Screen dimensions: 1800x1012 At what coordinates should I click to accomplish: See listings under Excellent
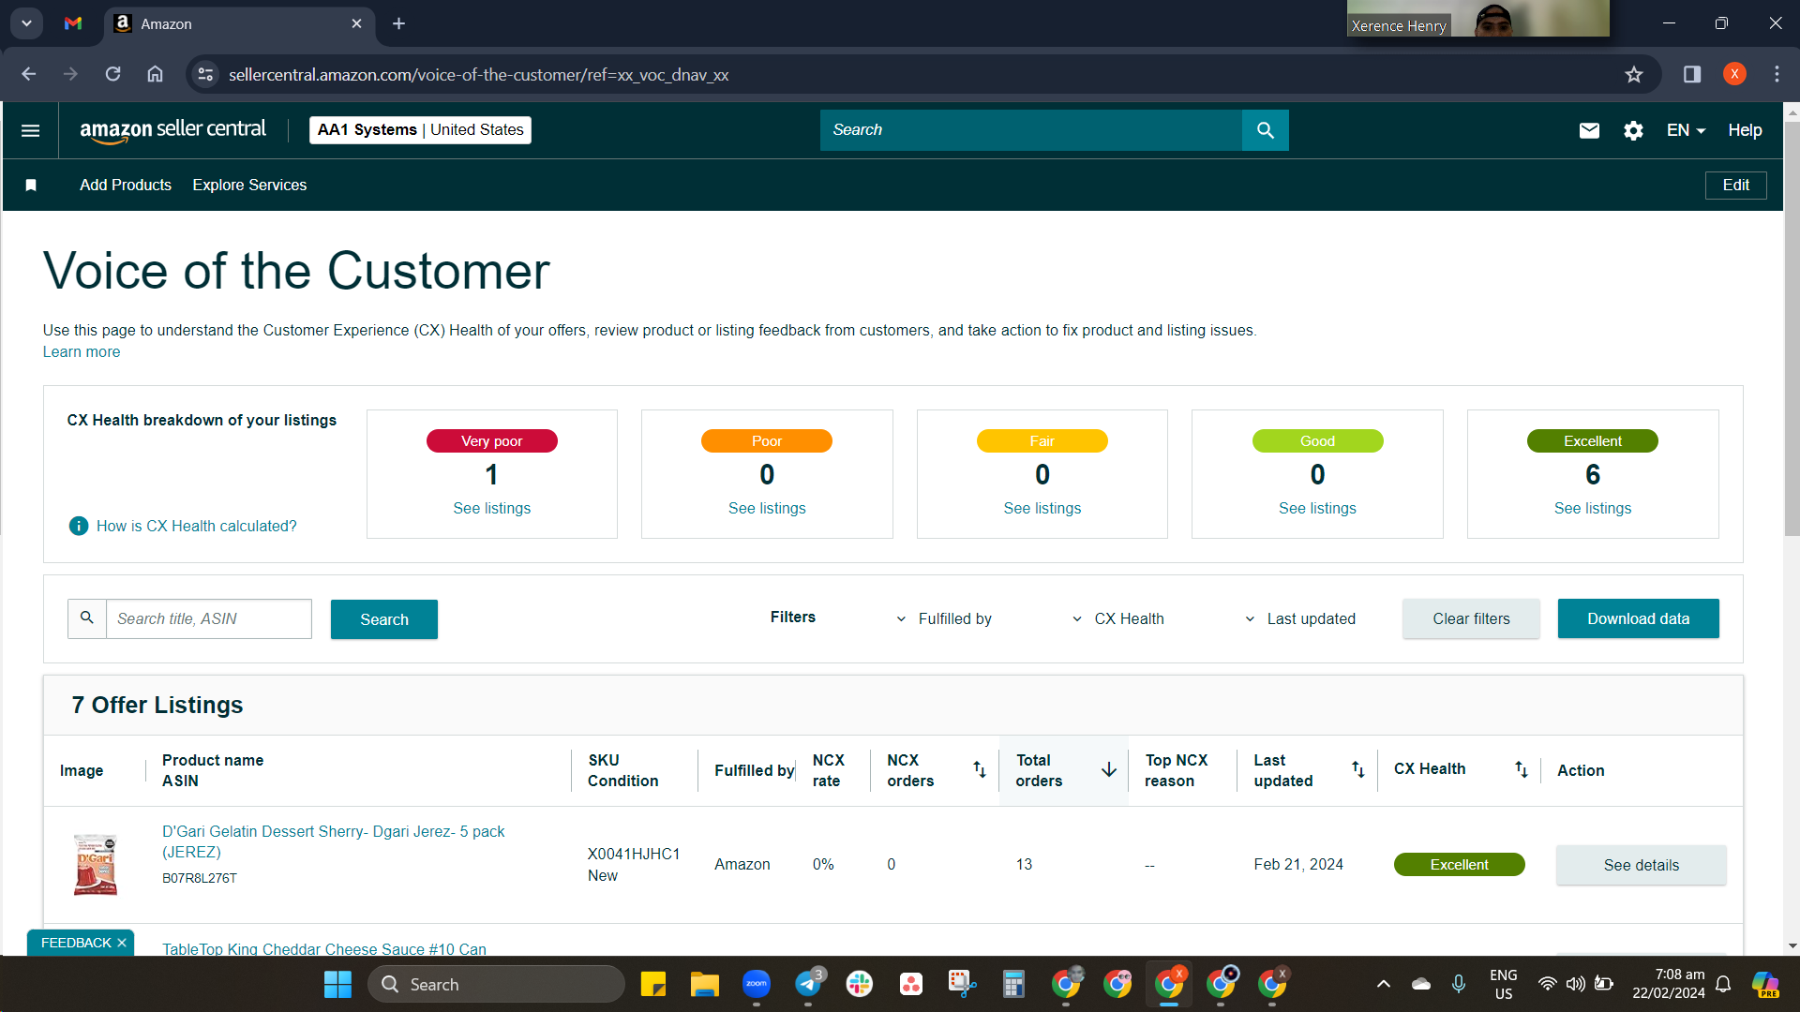click(x=1593, y=508)
